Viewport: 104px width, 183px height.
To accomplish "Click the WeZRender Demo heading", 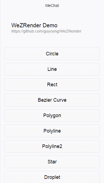I will (x=34, y=25).
